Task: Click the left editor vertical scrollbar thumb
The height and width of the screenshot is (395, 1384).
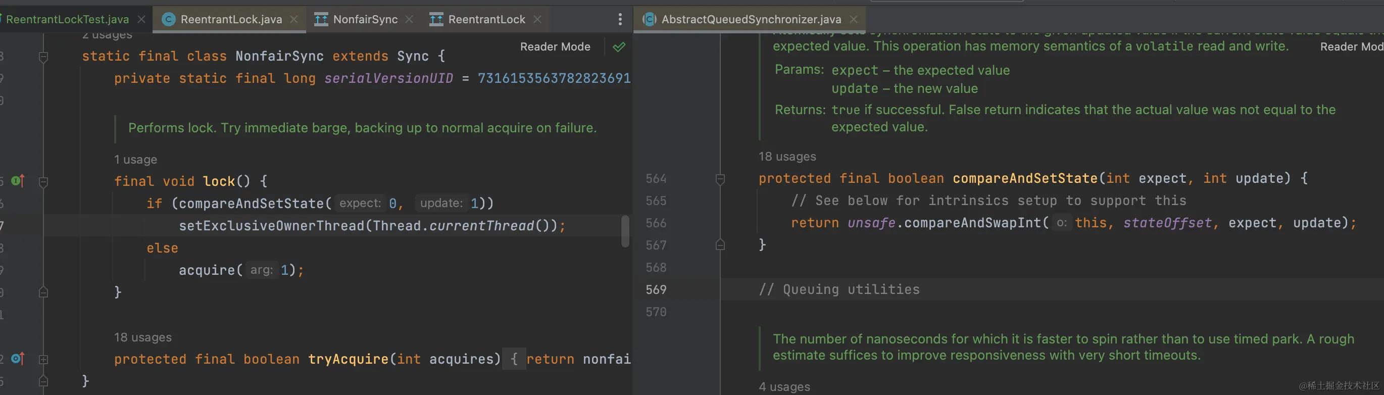Action: [x=625, y=231]
